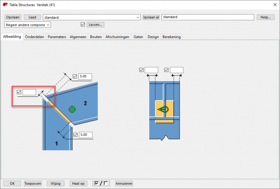Click the Tekla Structures logo icon

5,5
